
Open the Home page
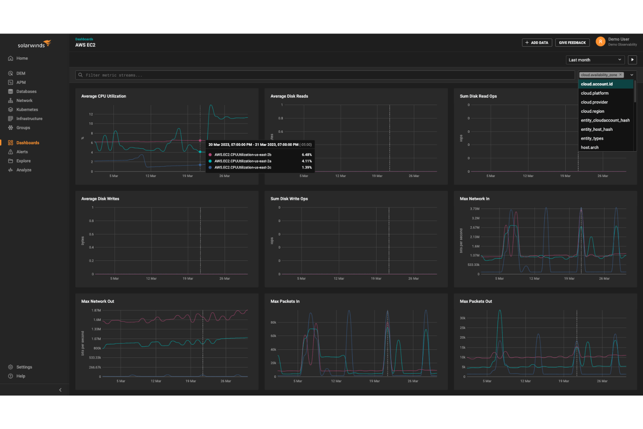(x=20, y=58)
